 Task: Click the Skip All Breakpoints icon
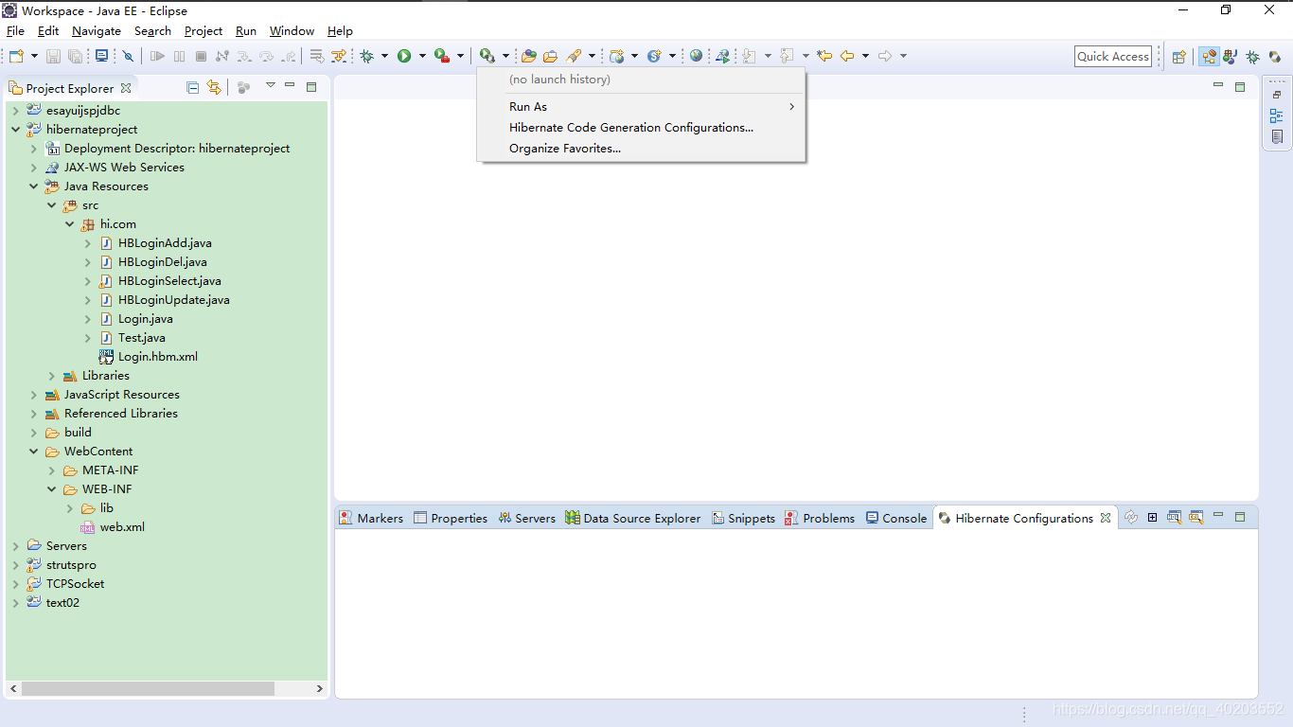pyautogui.click(x=128, y=57)
